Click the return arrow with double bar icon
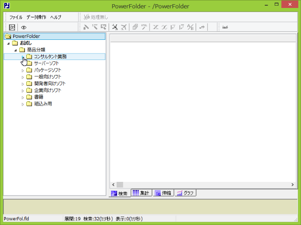This screenshot has width=301, height=225. coord(182,27)
